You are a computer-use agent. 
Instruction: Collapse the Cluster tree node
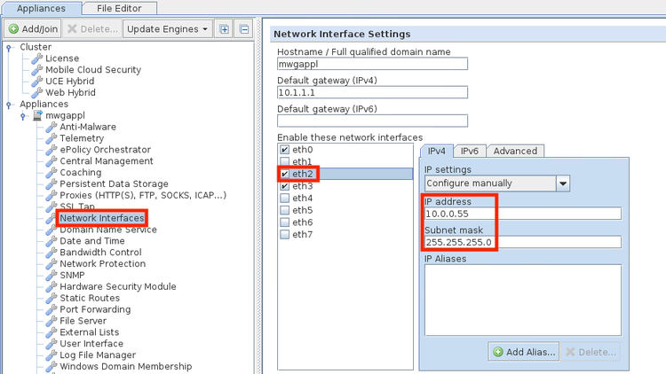9,48
